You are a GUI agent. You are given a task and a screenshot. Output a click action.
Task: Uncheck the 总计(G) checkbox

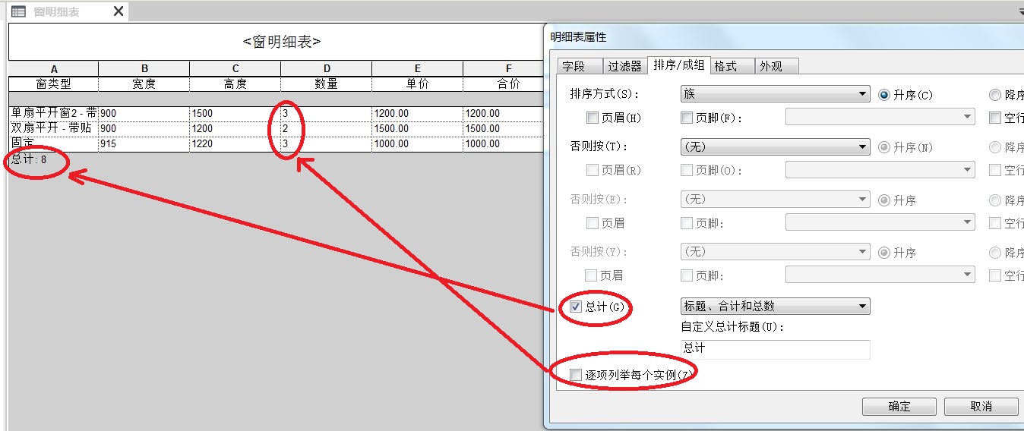click(576, 307)
